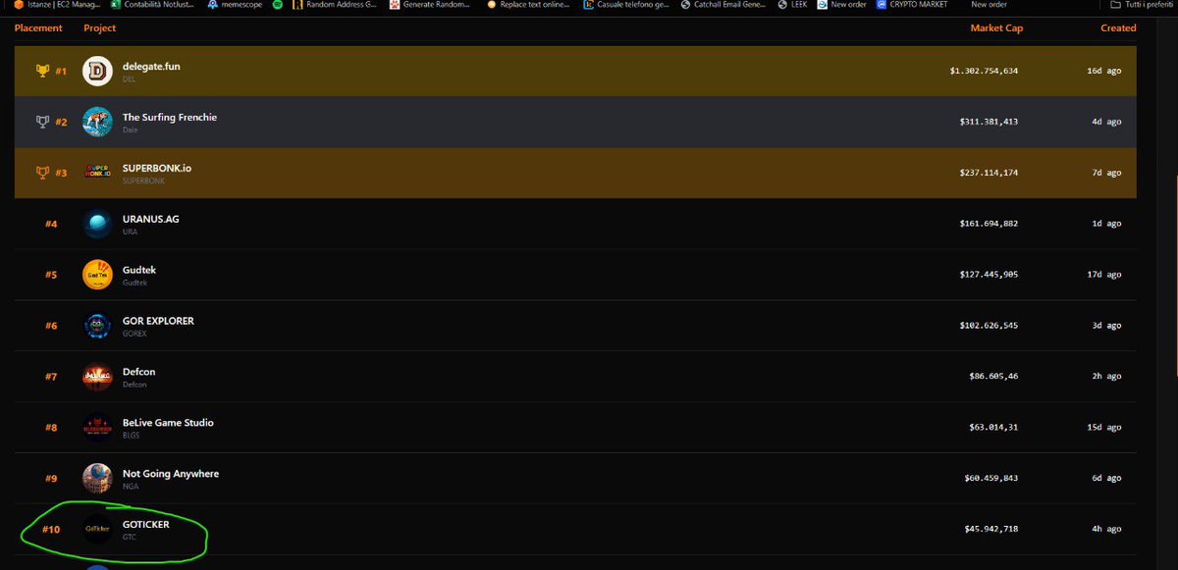Click the #10 placement number
Viewport: 1178px width, 570px height.
[x=51, y=530]
